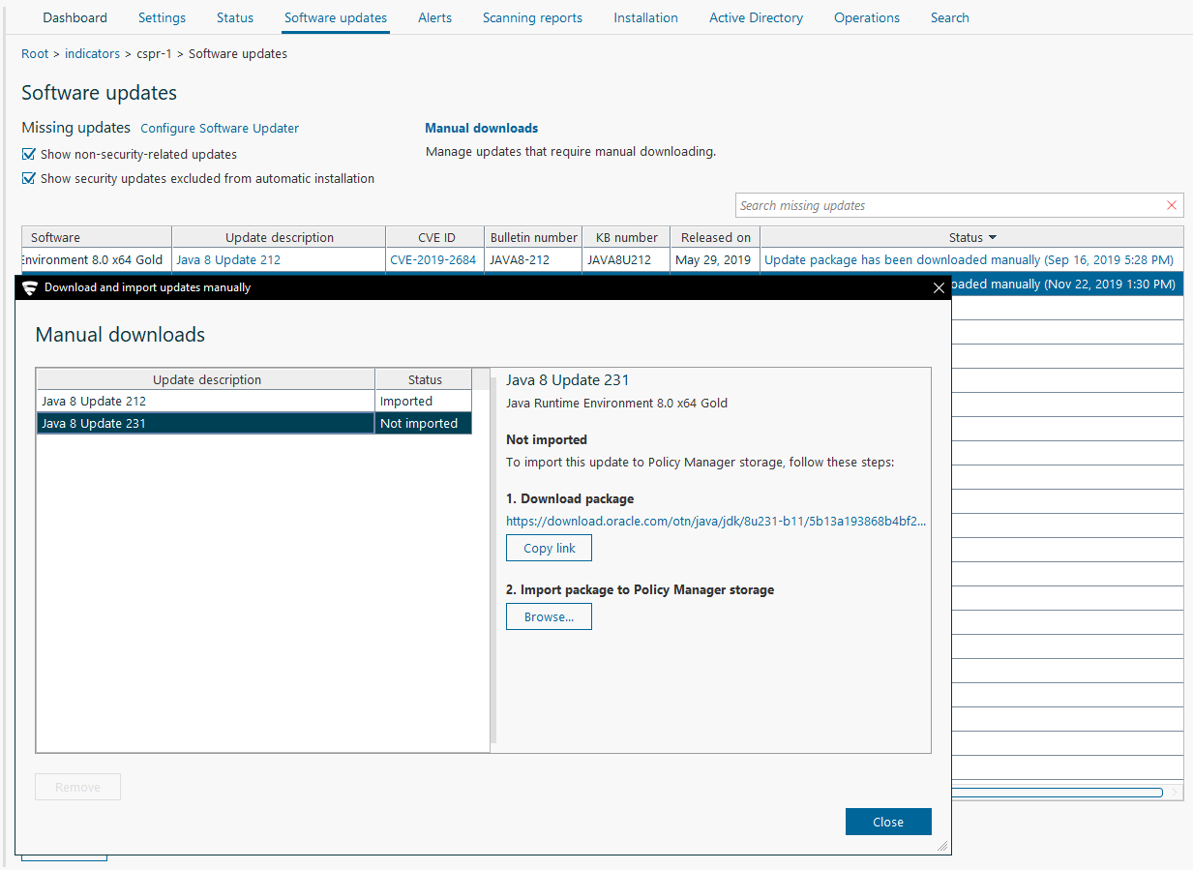Select Java 8 Update 212 row in dialog
The height and width of the screenshot is (870, 1193).
click(x=254, y=401)
